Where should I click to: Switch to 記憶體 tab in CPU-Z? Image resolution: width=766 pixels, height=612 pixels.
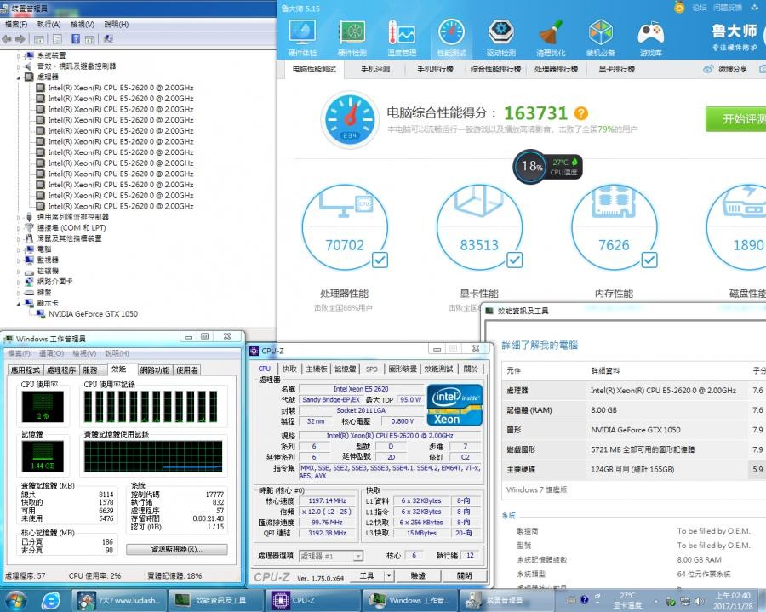(x=346, y=369)
